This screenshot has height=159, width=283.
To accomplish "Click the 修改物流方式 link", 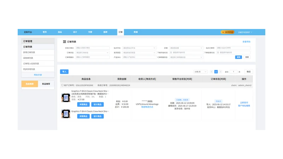I will coord(147,107).
